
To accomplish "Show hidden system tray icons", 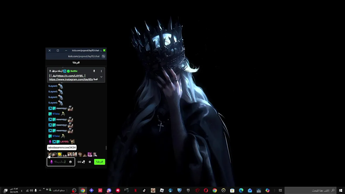I will click(x=40, y=190).
